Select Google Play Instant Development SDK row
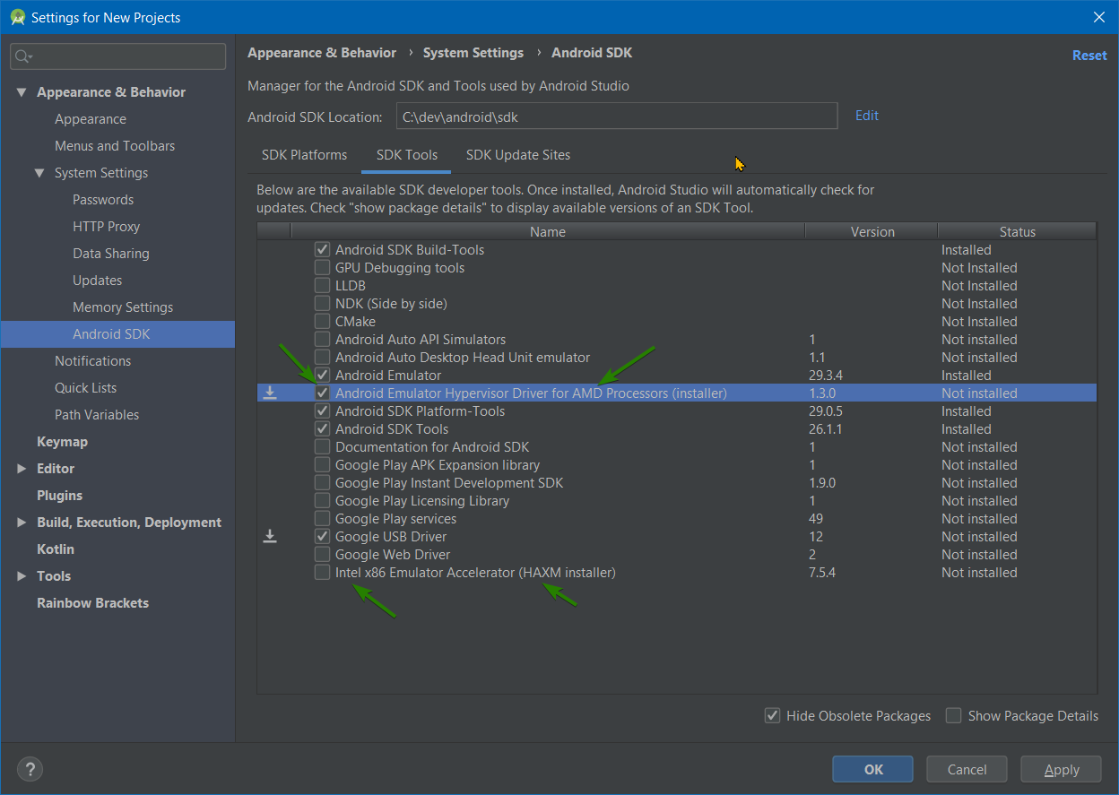1119x795 pixels. 677,483
